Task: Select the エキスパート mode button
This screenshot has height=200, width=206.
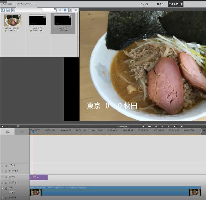Action: click(x=176, y=4)
